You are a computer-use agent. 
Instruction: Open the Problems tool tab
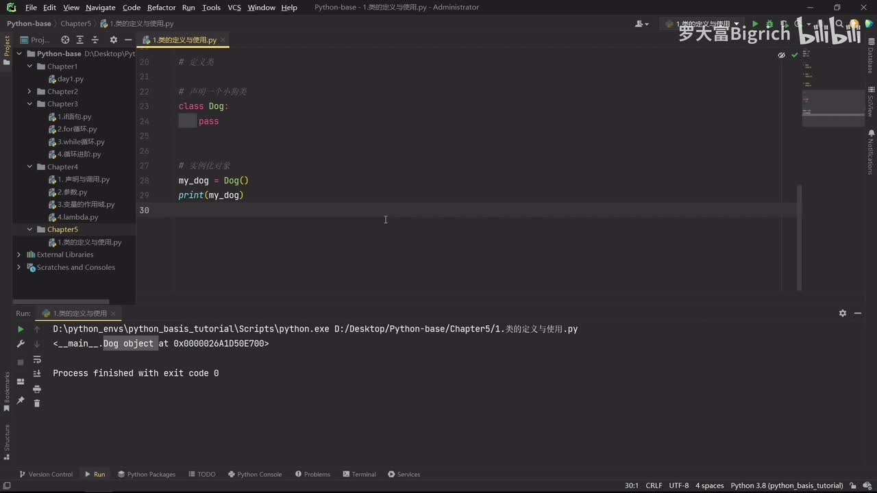[x=312, y=474]
